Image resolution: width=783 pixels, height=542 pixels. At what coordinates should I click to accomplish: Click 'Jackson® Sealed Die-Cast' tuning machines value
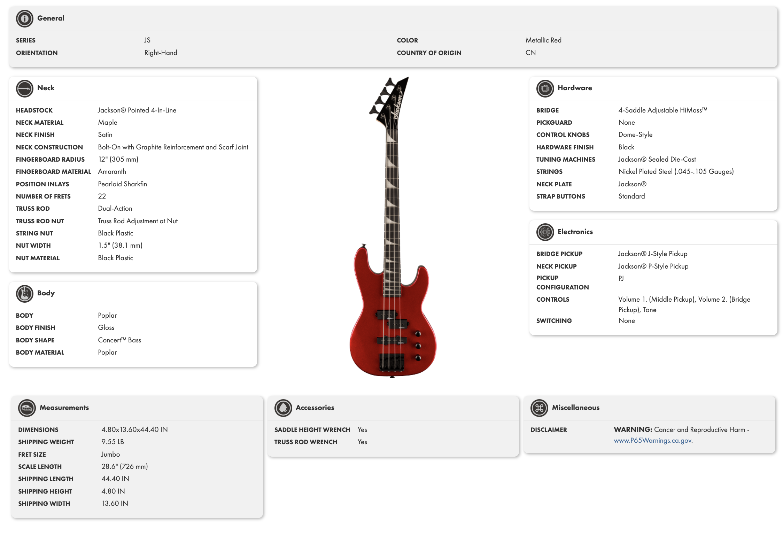pyautogui.click(x=657, y=159)
